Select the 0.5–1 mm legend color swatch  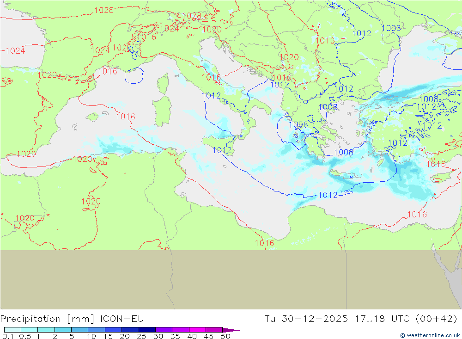point(29,330)
